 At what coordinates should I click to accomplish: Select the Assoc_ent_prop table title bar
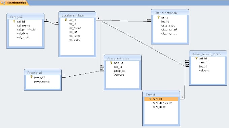[x=123, y=58]
